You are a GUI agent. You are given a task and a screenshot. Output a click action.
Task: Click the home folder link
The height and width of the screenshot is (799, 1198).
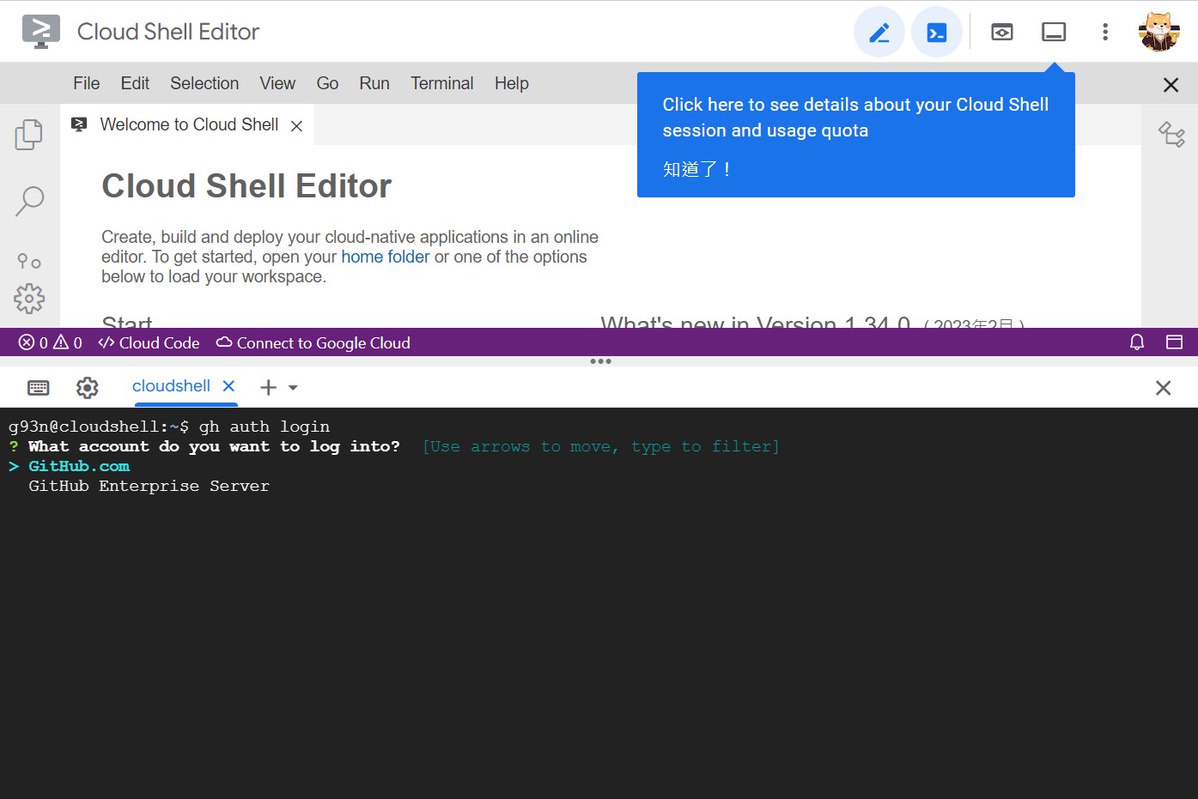[385, 256]
